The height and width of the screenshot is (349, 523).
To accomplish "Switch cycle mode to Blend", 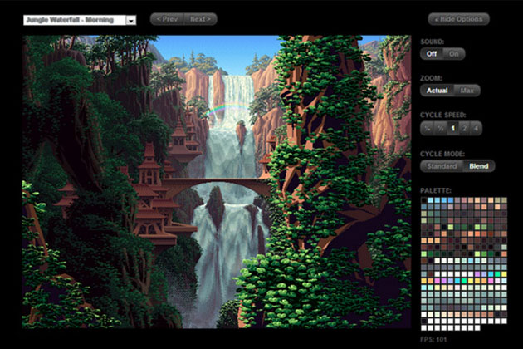I will (x=479, y=166).
